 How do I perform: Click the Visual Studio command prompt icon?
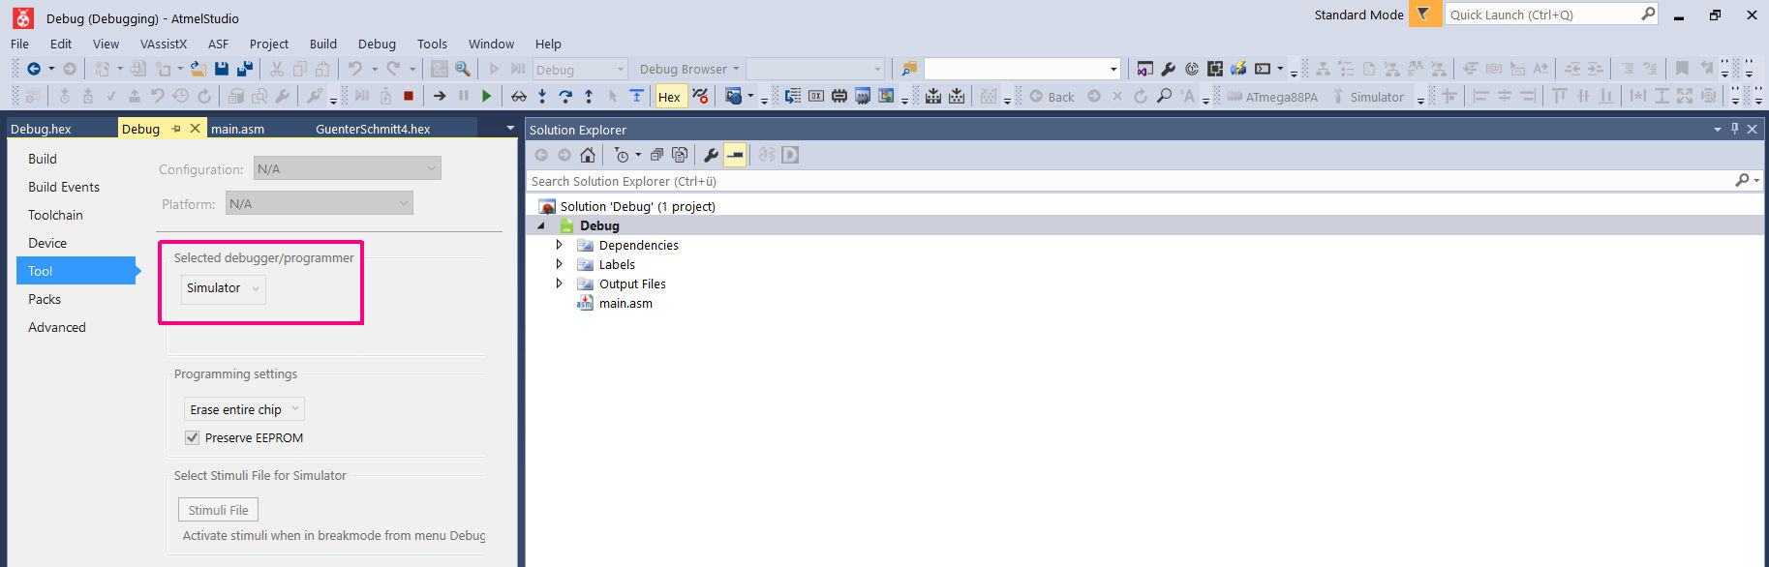point(1263,69)
